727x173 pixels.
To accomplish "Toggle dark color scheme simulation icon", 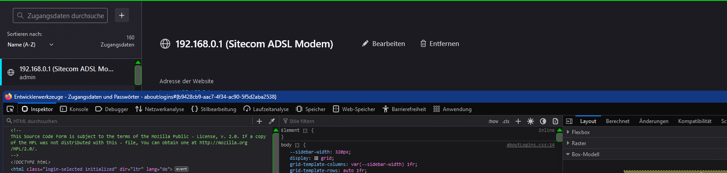I will coord(543,121).
